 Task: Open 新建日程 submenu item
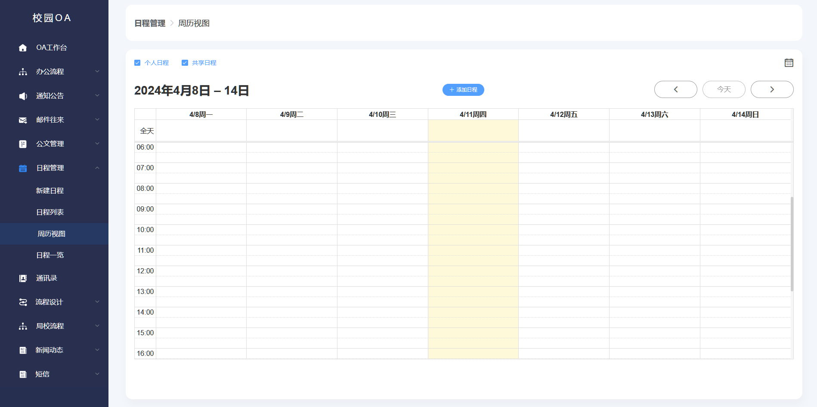click(54, 191)
